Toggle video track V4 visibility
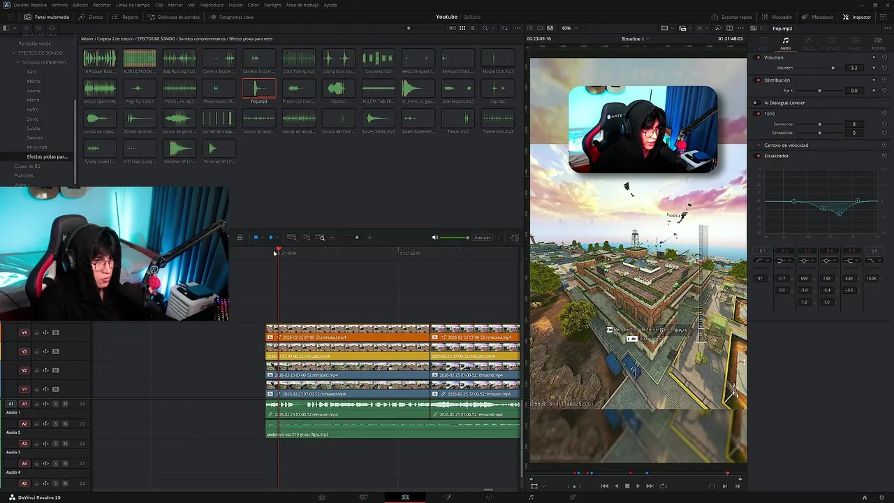 [x=55, y=333]
